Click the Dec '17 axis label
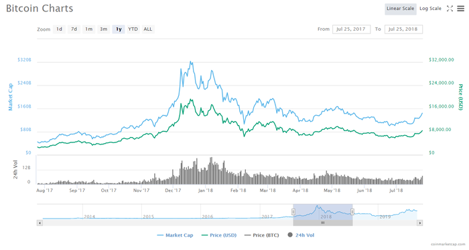This screenshot has width=469, height=250. tap(173, 191)
